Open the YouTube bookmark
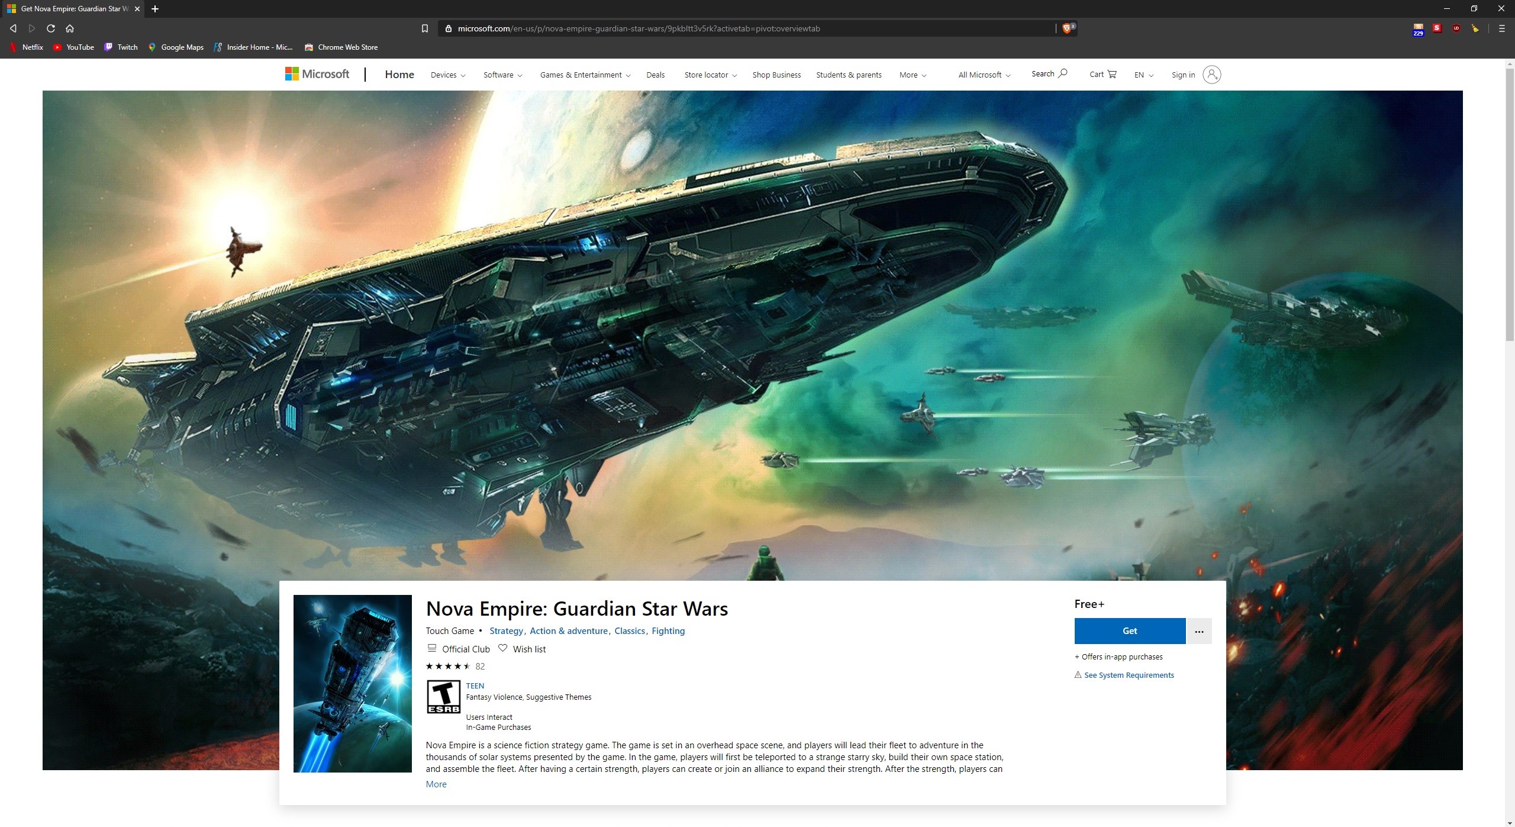Screen dimensions: 1515x827 [x=73, y=47]
